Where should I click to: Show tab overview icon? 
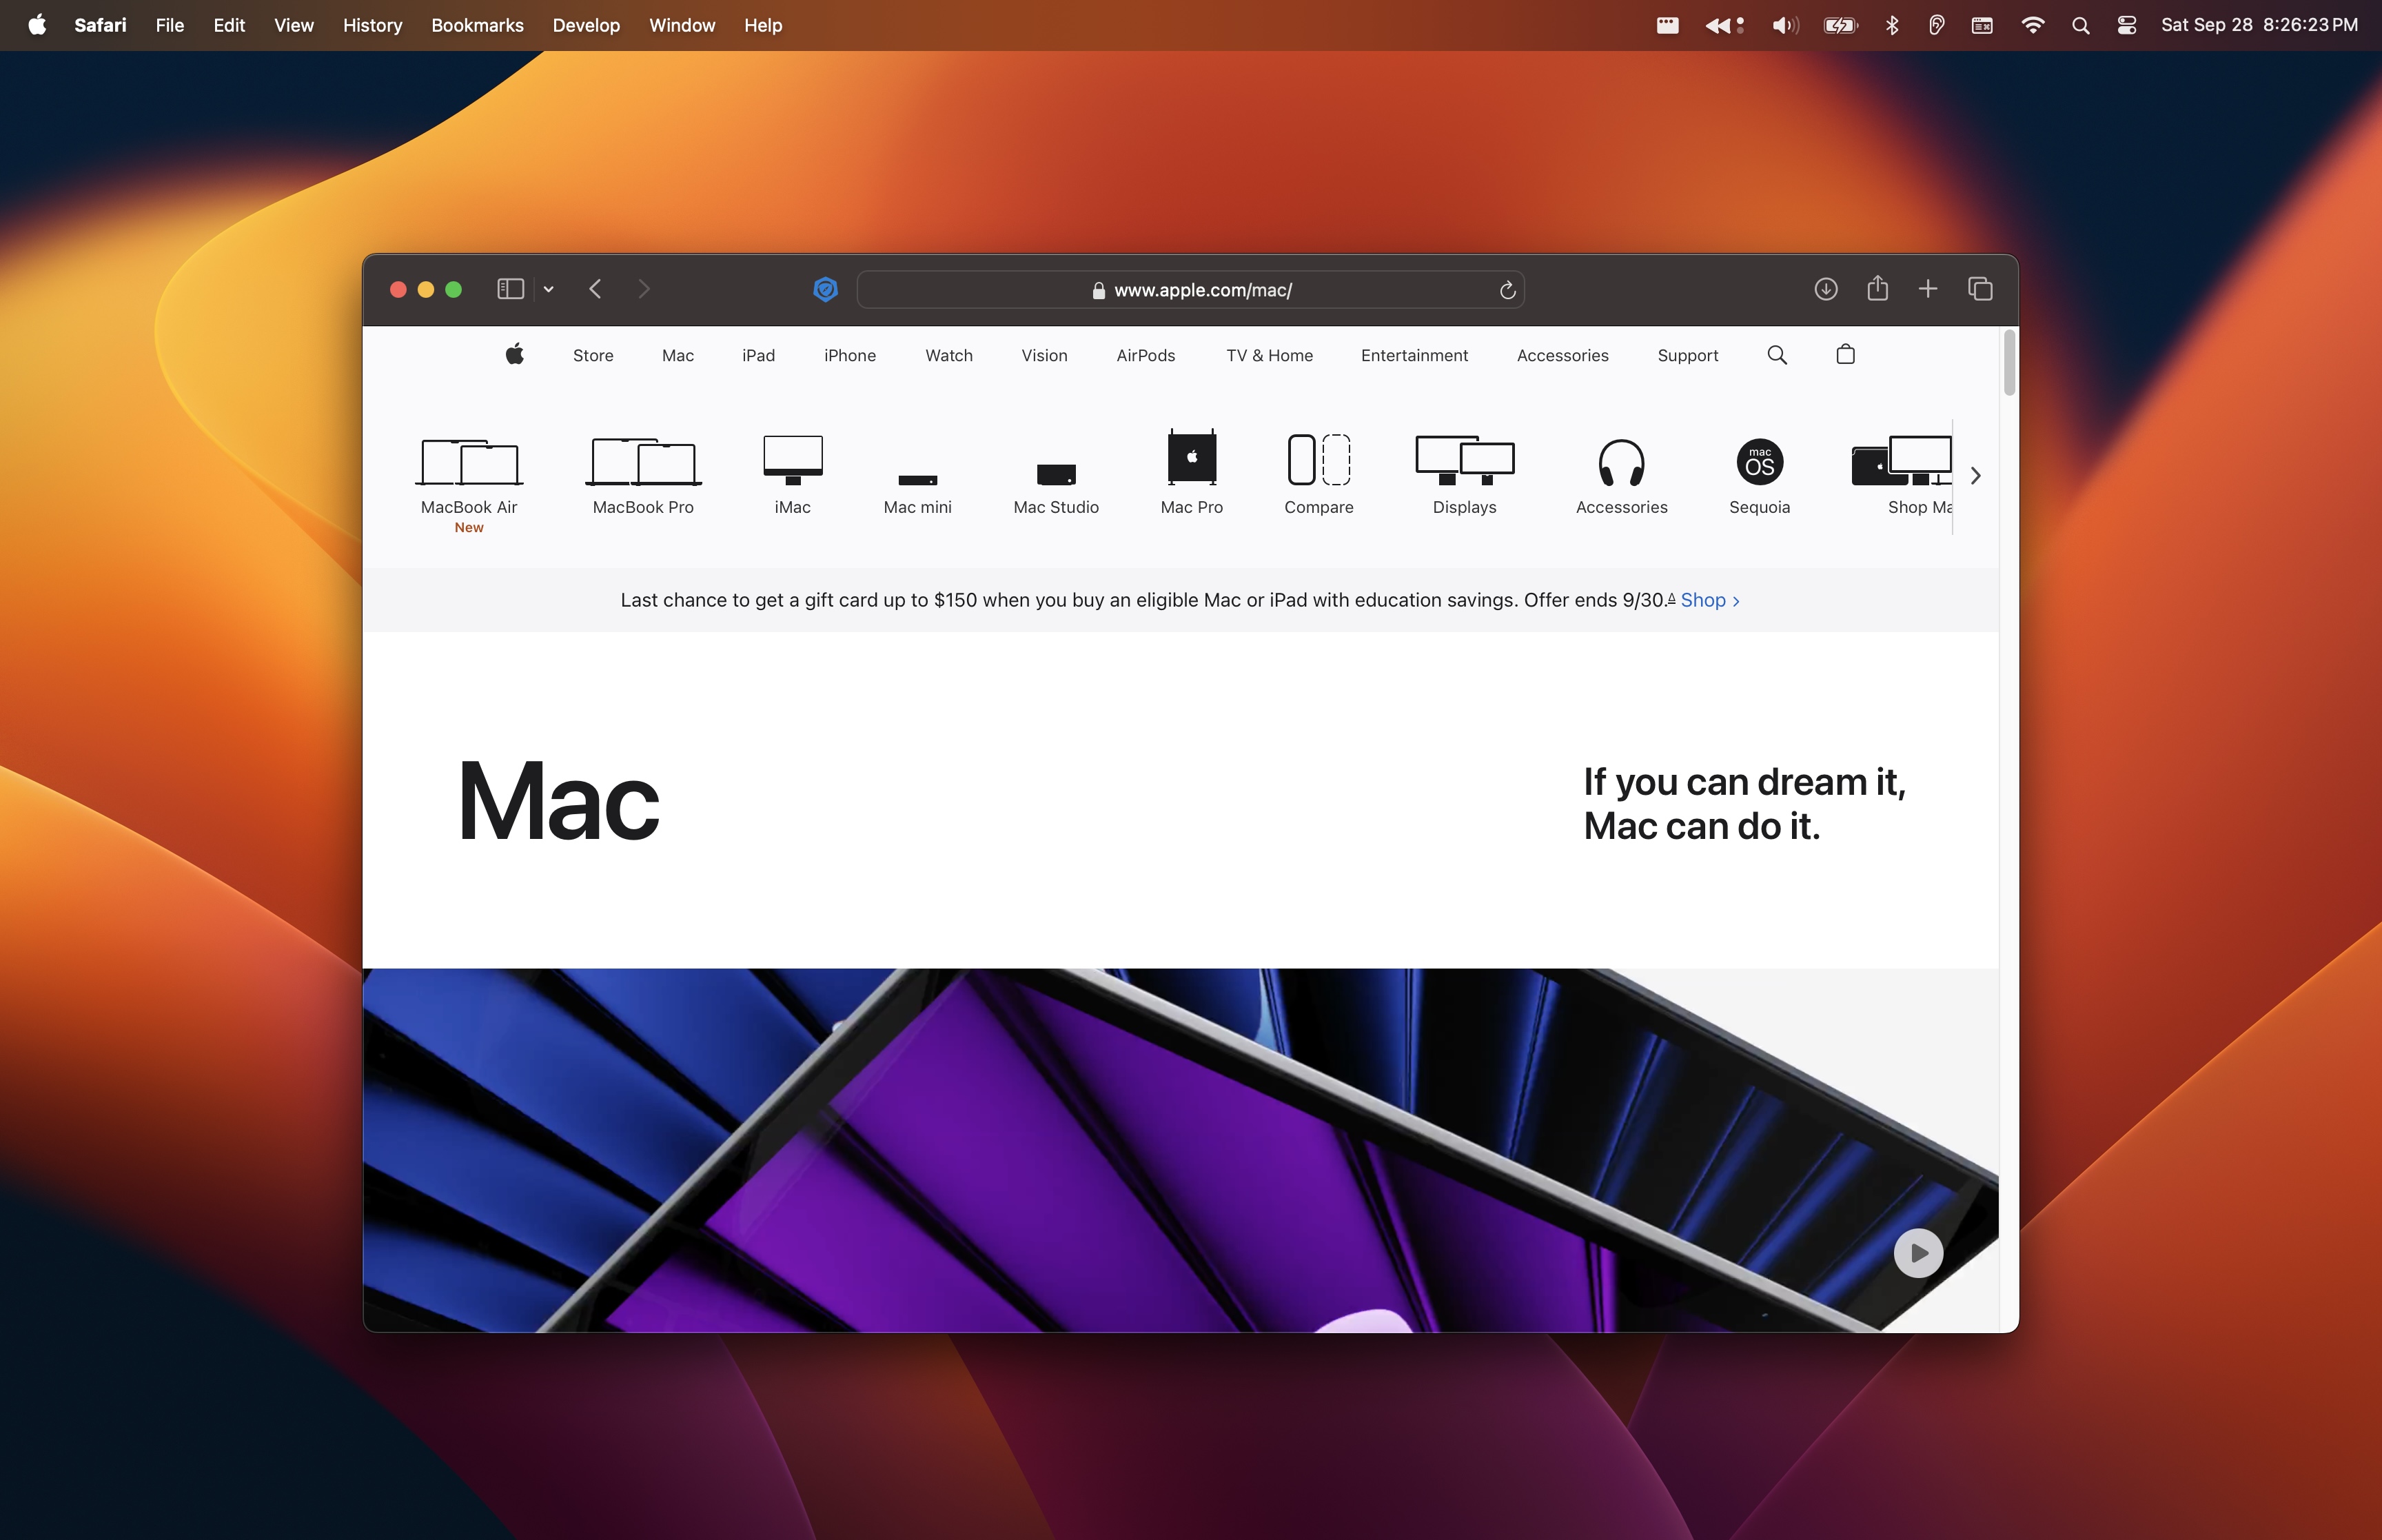[1980, 289]
